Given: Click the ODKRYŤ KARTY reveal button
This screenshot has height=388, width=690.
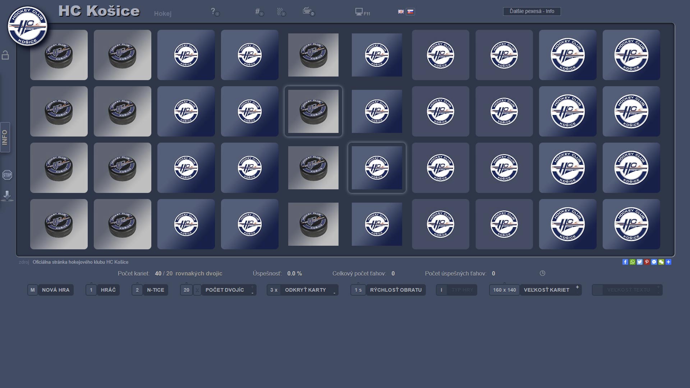Looking at the screenshot, I should pos(305,290).
